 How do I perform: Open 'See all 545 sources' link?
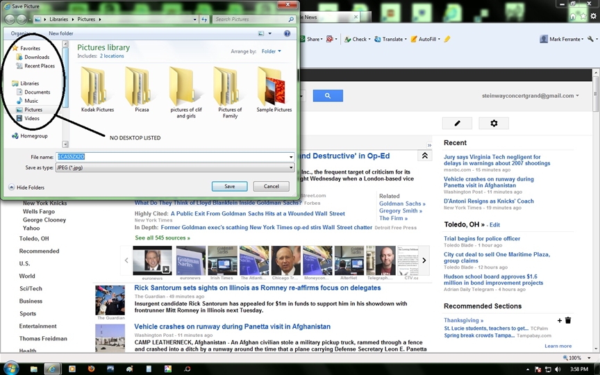point(162,238)
